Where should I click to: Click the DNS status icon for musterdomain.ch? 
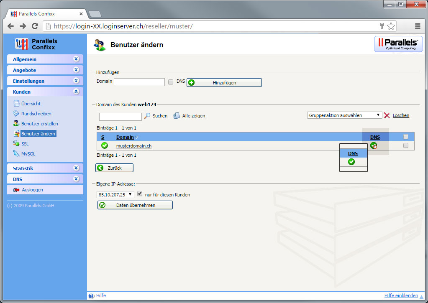coord(374,145)
